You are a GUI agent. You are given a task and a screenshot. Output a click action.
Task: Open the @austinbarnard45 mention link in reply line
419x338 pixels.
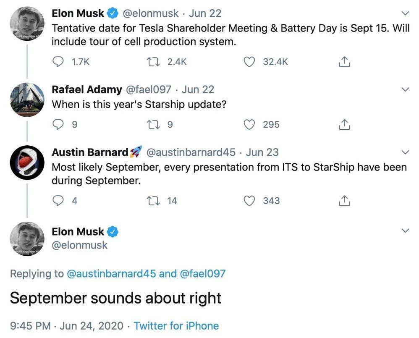point(111,274)
